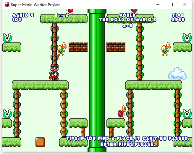This screenshot has height=154, width=194.
Task: Click the lower-left piranha plant
Action: point(7,114)
